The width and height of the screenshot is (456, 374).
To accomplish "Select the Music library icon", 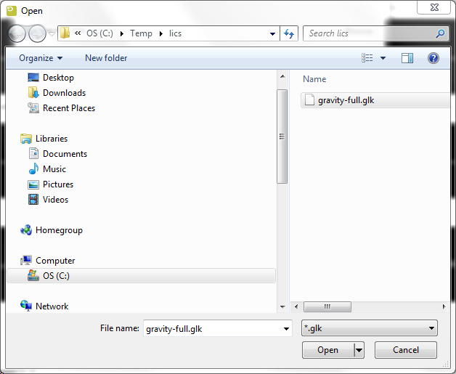I will pos(33,169).
